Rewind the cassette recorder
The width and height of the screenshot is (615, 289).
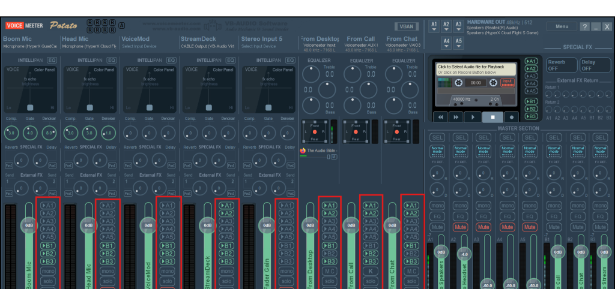pyautogui.click(x=440, y=117)
